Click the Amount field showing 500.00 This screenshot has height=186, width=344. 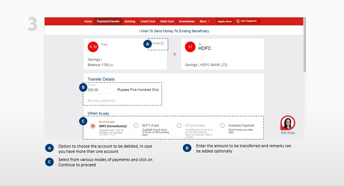pyautogui.click(x=98, y=90)
